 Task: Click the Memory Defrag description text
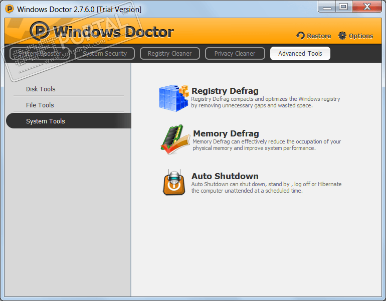[267, 145]
